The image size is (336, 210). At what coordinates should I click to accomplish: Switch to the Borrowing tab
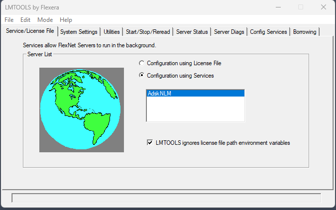[x=305, y=32]
